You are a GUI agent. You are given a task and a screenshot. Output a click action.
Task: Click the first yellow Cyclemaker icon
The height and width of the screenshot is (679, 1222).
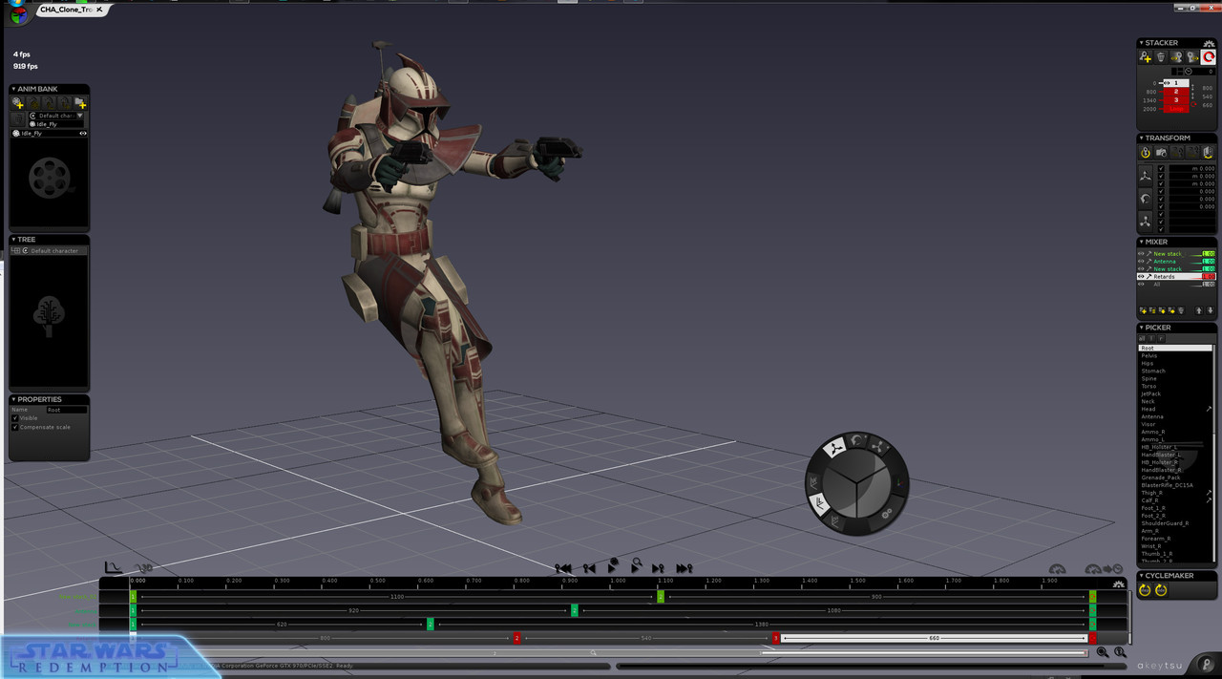1146,590
